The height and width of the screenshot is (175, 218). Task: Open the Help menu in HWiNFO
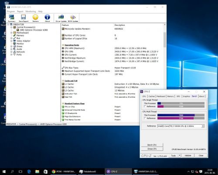click(x=40, y=11)
